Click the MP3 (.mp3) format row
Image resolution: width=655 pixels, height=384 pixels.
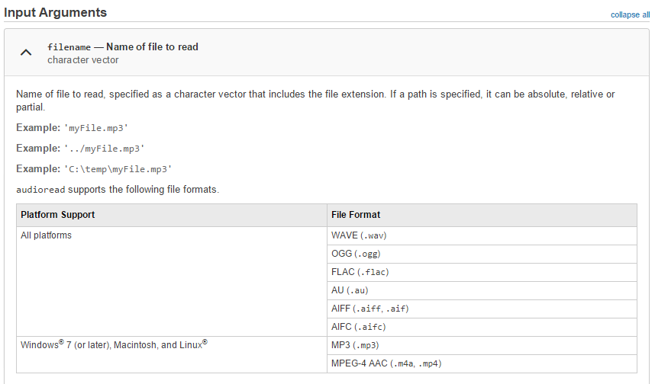(355, 345)
